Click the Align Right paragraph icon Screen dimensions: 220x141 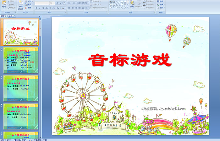pos(76,8)
